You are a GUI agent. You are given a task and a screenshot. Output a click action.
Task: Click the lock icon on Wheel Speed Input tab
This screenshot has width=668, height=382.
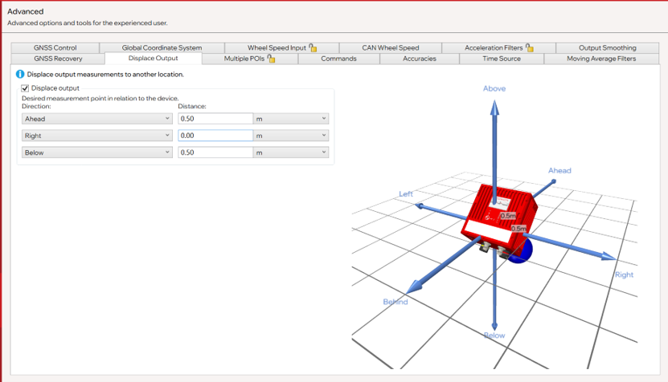click(x=314, y=47)
